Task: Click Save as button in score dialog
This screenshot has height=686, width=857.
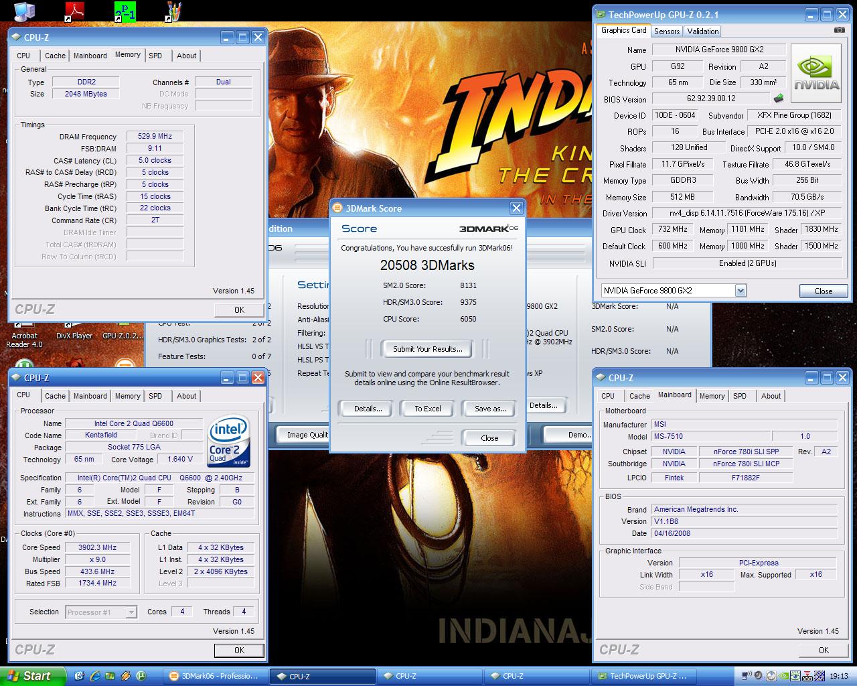Action: (x=490, y=409)
